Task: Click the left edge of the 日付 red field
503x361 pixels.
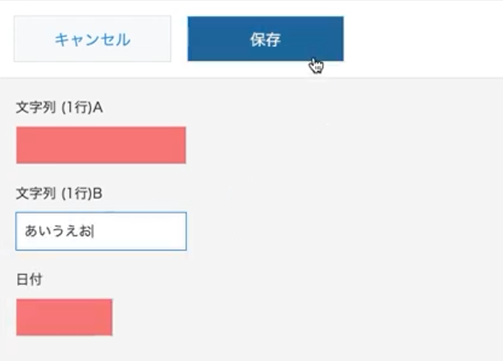Action: 19,317
